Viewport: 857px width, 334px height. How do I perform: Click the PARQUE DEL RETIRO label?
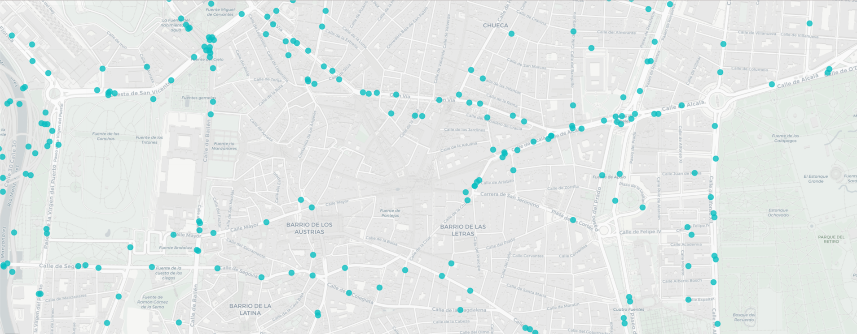tap(831, 239)
